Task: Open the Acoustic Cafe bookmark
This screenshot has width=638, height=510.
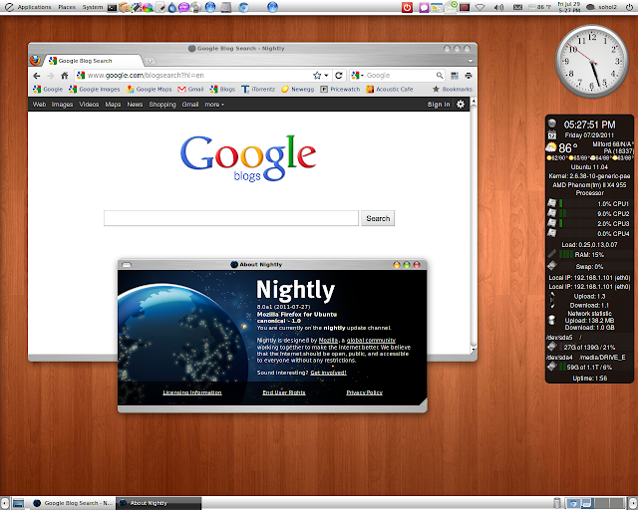Action: pos(390,89)
